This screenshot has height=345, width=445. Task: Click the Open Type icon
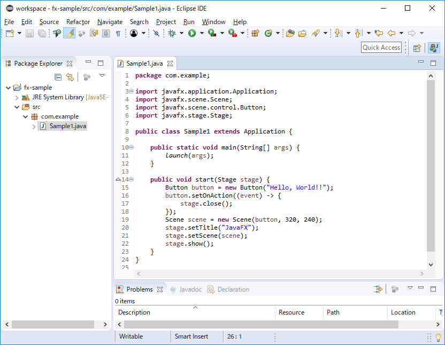point(290,33)
